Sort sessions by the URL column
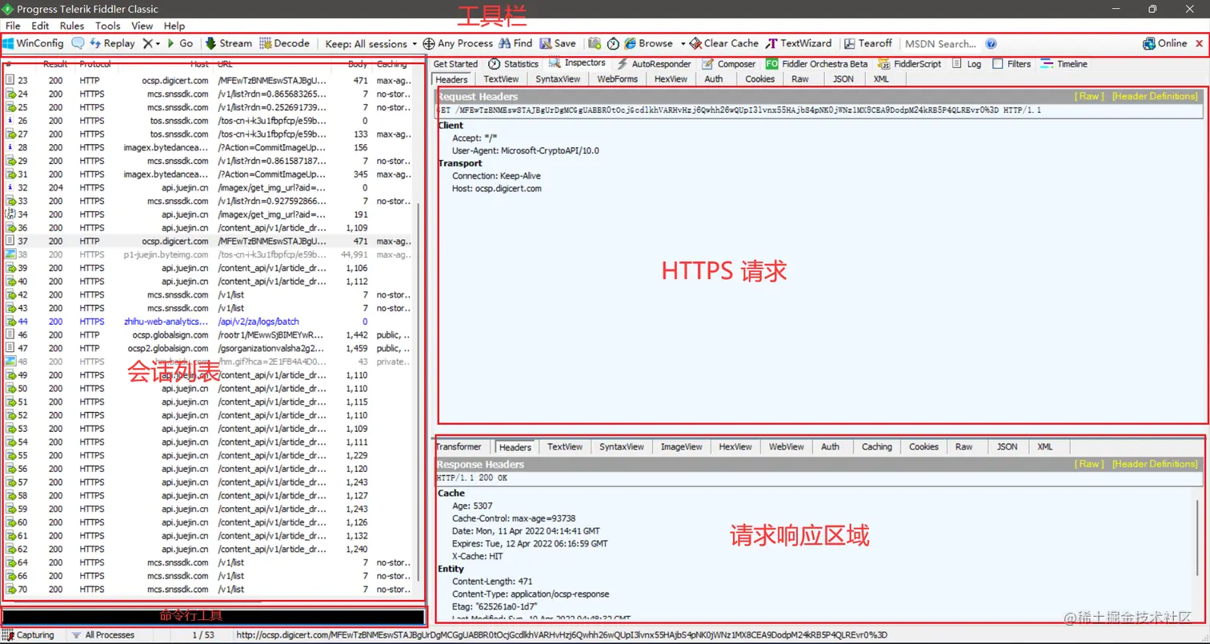The width and height of the screenshot is (1210, 644). (226, 64)
